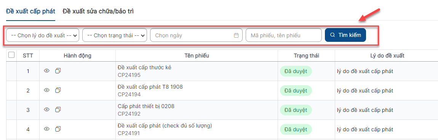Click the Tìm kiếm search button
The height and width of the screenshot is (140, 438).
[x=345, y=35]
